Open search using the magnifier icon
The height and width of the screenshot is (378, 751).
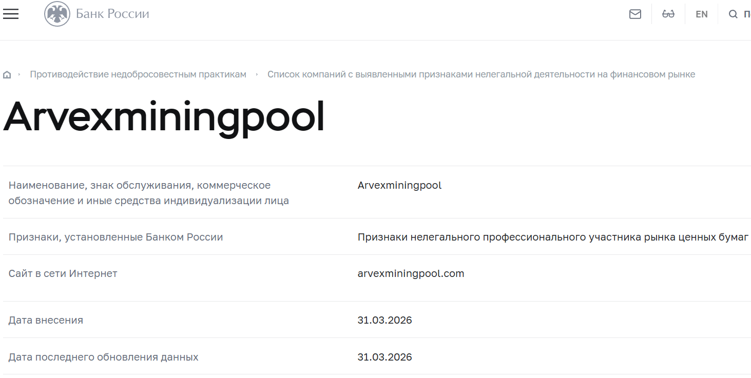(733, 14)
